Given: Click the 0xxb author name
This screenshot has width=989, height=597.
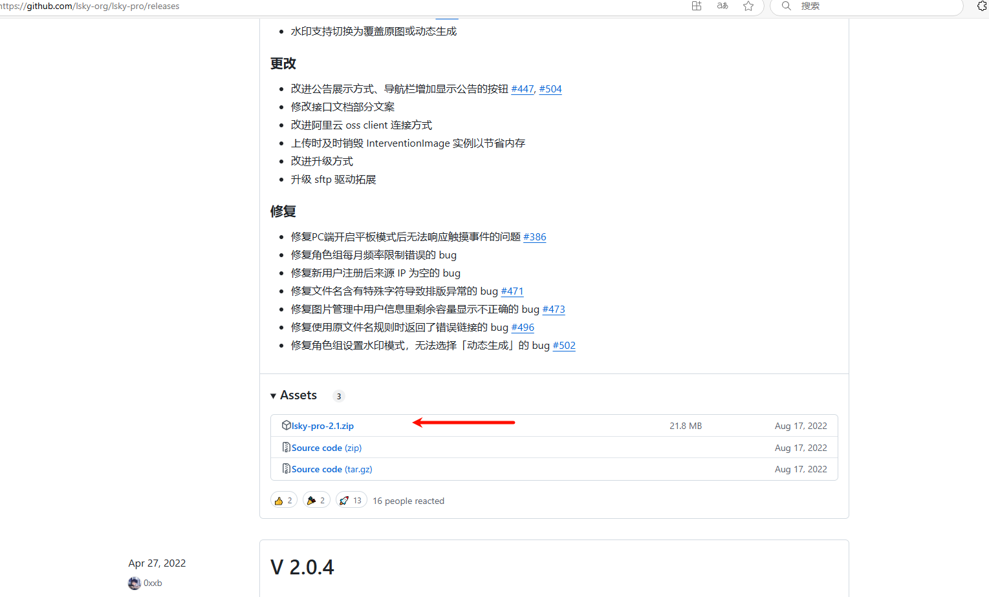Looking at the screenshot, I should [x=153, y=583].
